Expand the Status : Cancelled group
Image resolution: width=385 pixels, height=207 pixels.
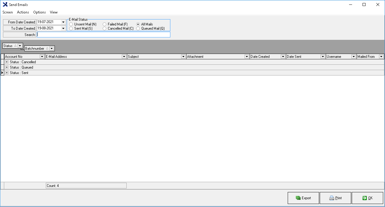tap(7, 62)
